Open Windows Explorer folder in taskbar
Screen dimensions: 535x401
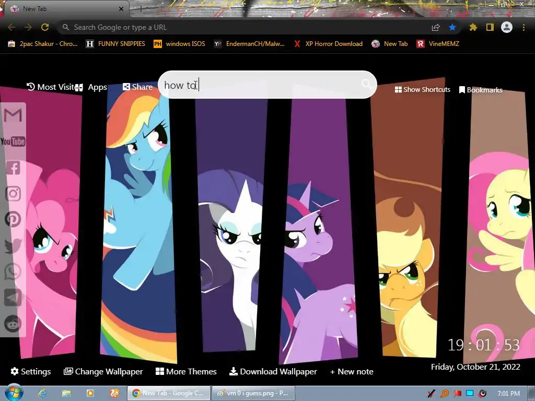click(x=66, y=393)
